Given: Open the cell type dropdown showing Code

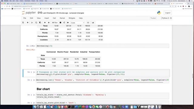Looking at the screenshot, I should click(x=78, y=23).
